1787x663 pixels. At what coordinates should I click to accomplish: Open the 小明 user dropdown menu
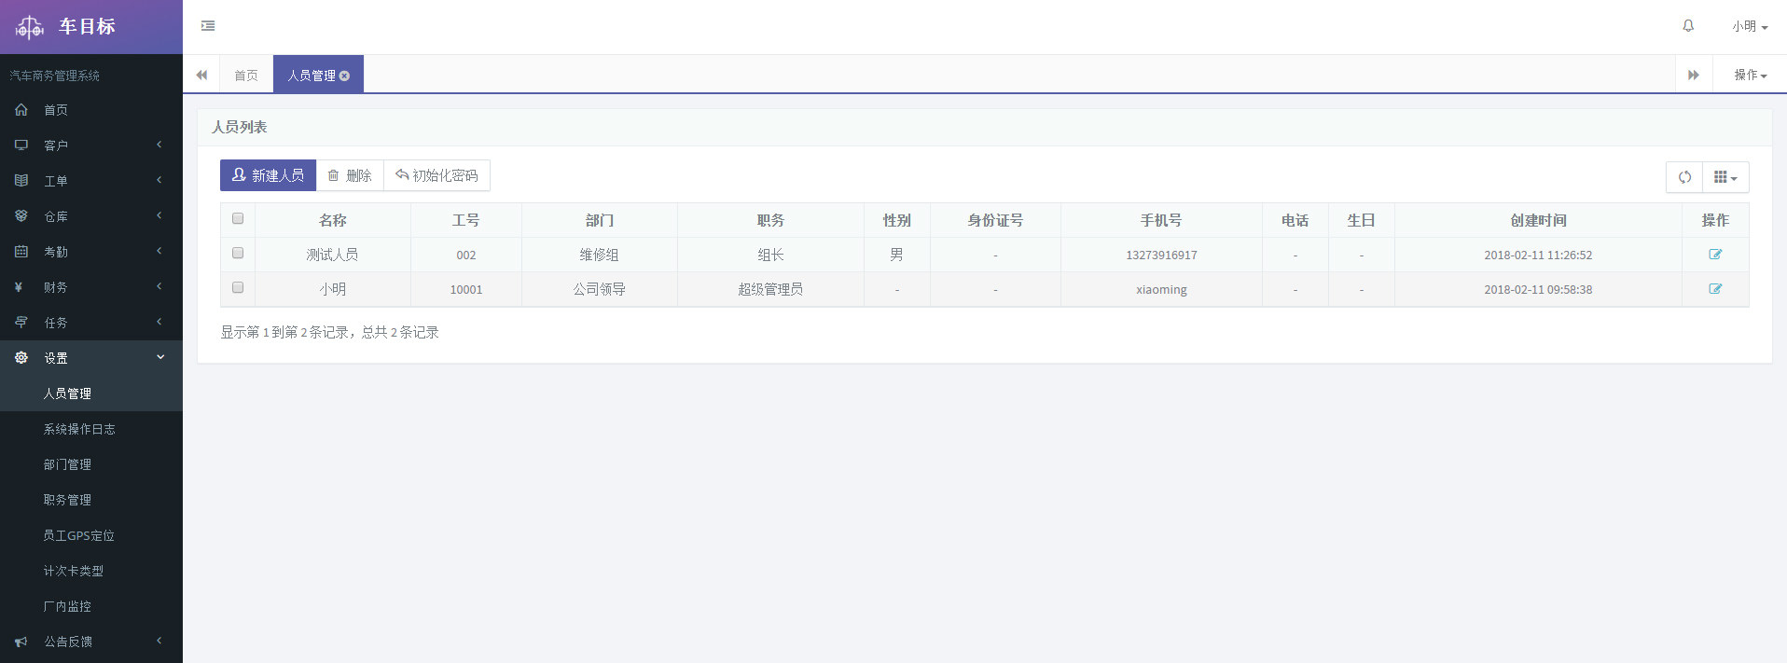[1750, 27]
